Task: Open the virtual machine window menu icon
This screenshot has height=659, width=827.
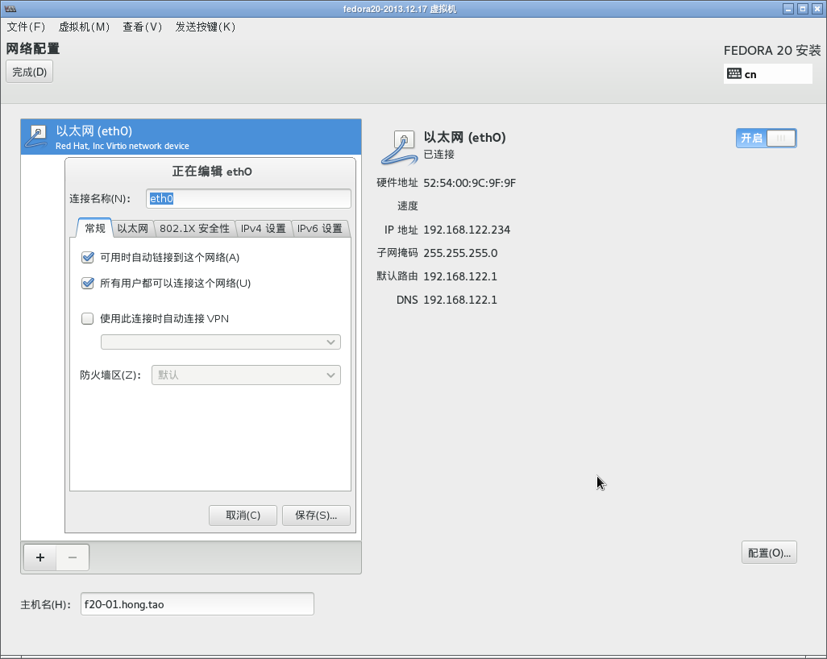Action: (x=10, y=9)
